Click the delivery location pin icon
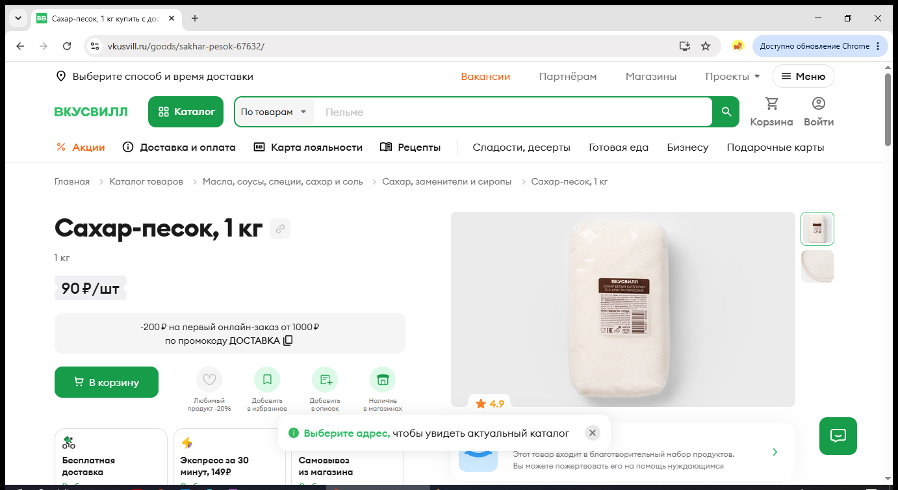This screenshot has height=490, width=898. tap(61, 77)
